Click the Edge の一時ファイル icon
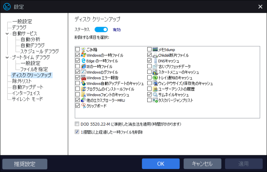Screen dimensions: 267x172 [83, 61]
